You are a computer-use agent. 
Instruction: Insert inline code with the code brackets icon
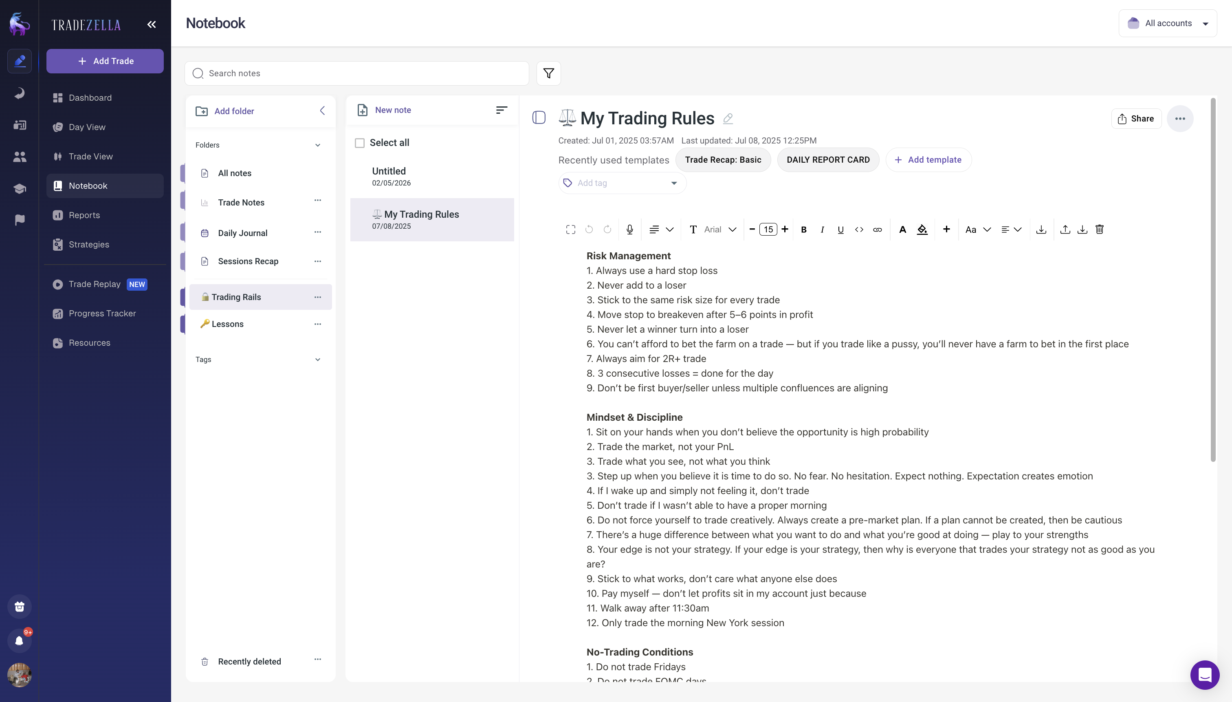click(x=858, y=230)
